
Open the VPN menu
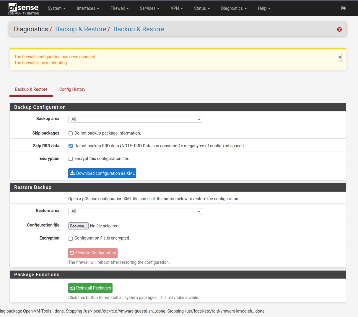click(x=177, y=8)
